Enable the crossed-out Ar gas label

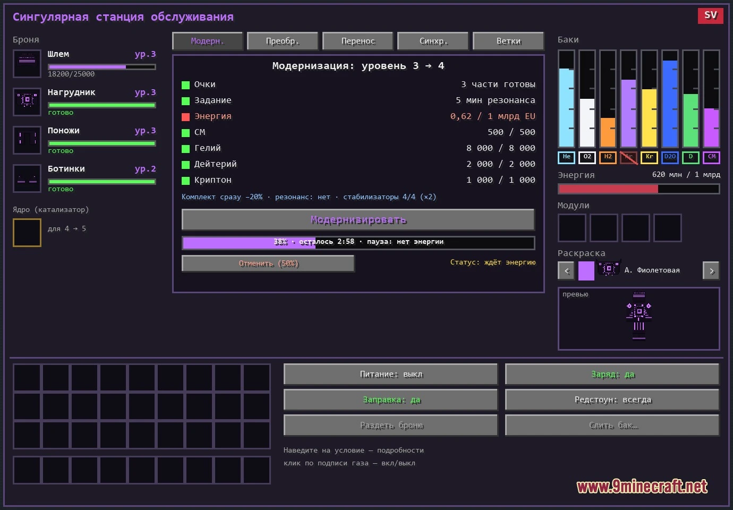[x=628, y=157]
